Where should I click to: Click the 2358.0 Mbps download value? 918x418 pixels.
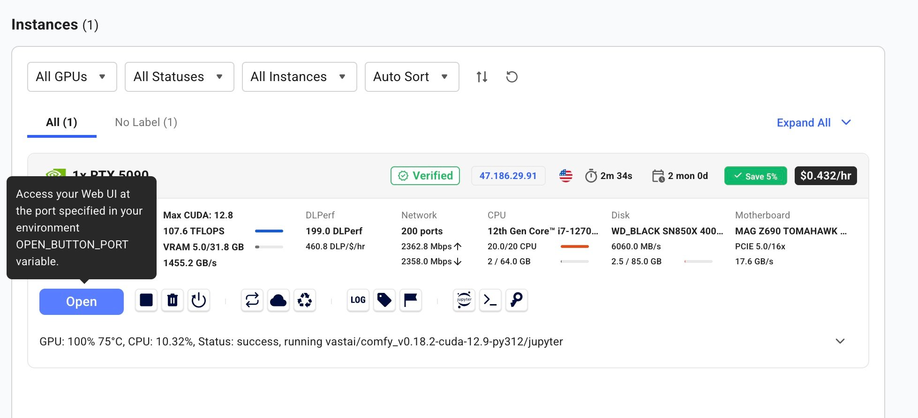point(431,261)
